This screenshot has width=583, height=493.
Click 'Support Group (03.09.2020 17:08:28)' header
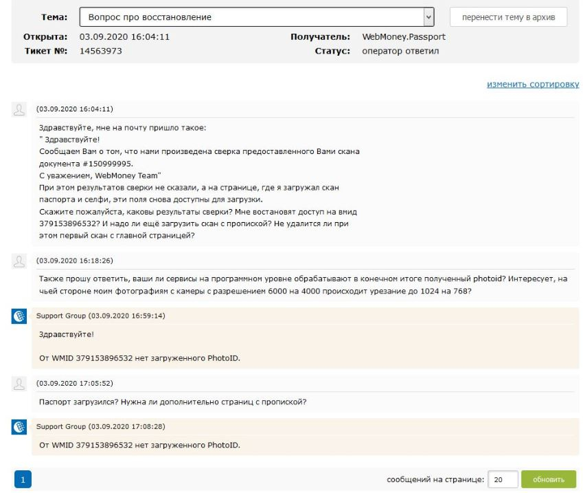click(100, 427)
